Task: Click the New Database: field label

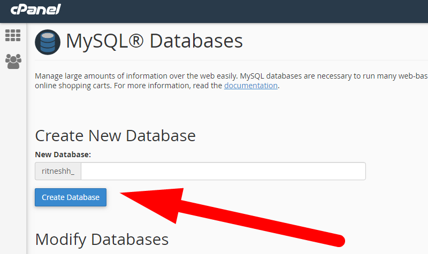Action: [x=63, y=155]
